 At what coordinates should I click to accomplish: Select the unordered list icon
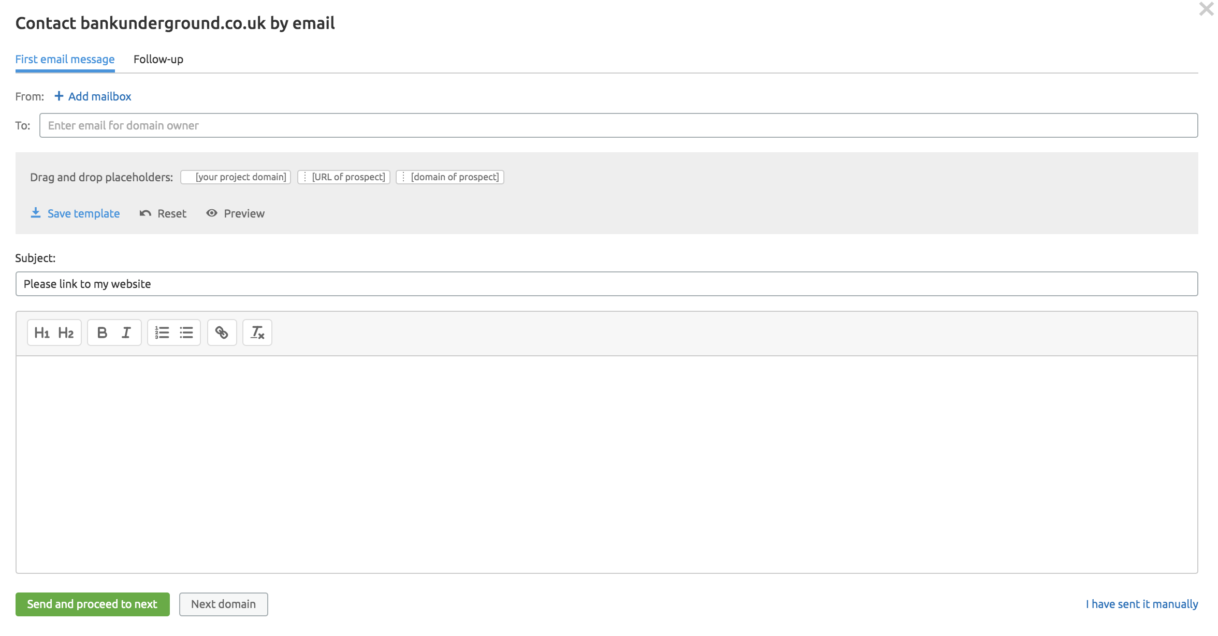pos(185,332)
